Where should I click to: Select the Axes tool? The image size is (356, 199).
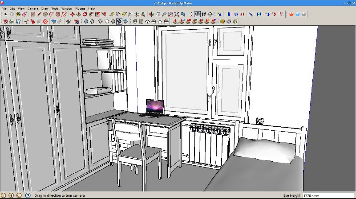coord(137,14)
